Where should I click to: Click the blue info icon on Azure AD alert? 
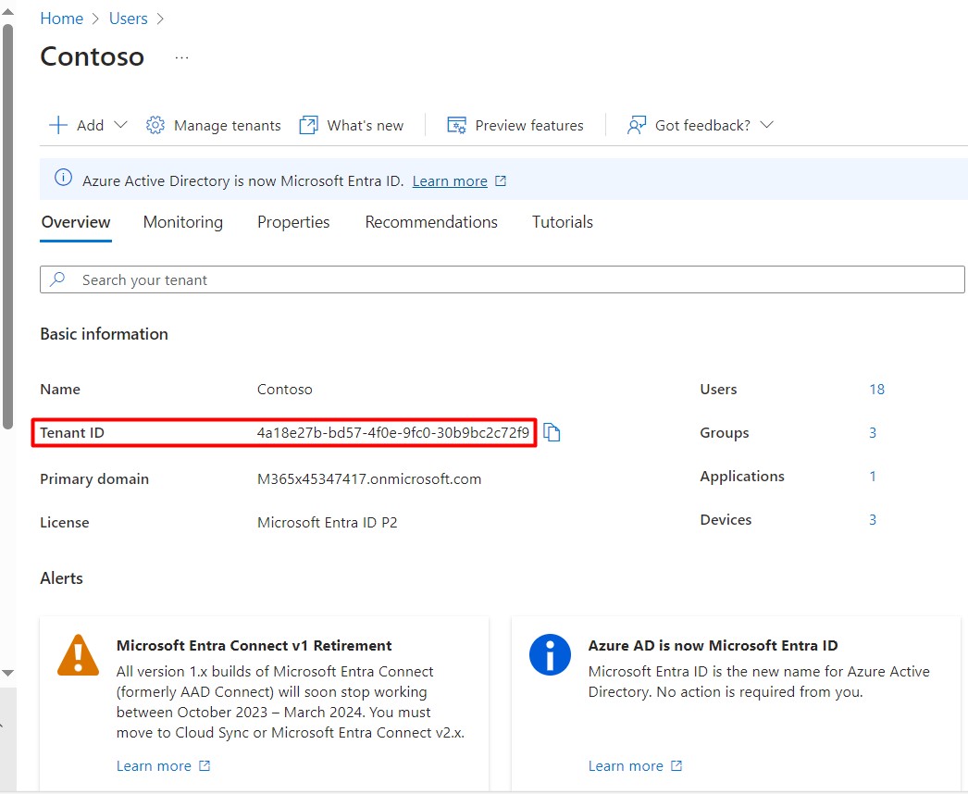click(550, 655)
